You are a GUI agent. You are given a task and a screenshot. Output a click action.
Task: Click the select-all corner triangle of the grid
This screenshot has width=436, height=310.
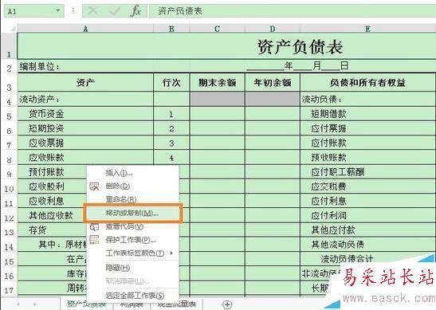click(x=12, y=29)
